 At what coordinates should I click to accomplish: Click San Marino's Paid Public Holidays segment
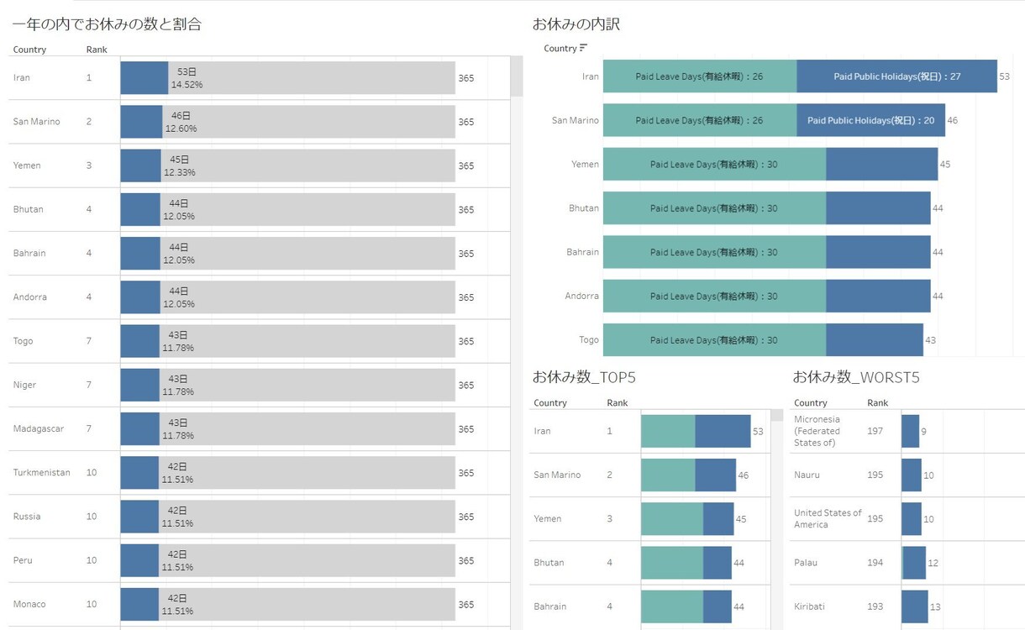[871, 120]
